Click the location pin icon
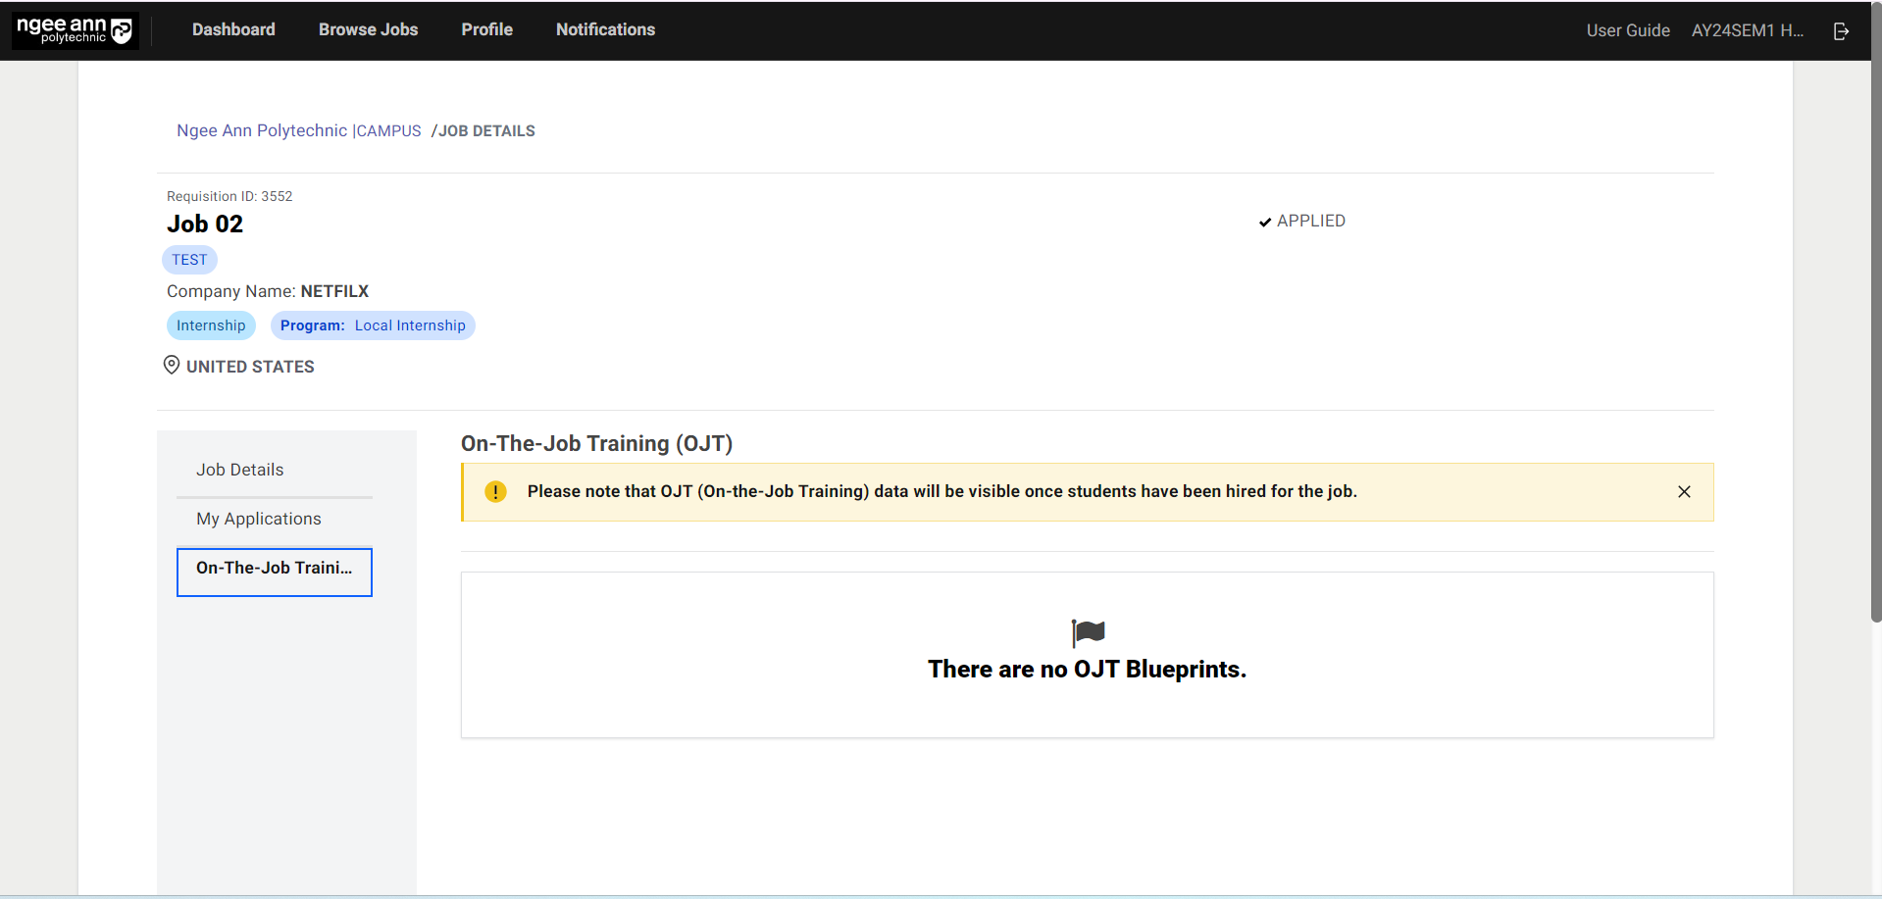This screenshot has height=899, width=1882. [172, 366]
